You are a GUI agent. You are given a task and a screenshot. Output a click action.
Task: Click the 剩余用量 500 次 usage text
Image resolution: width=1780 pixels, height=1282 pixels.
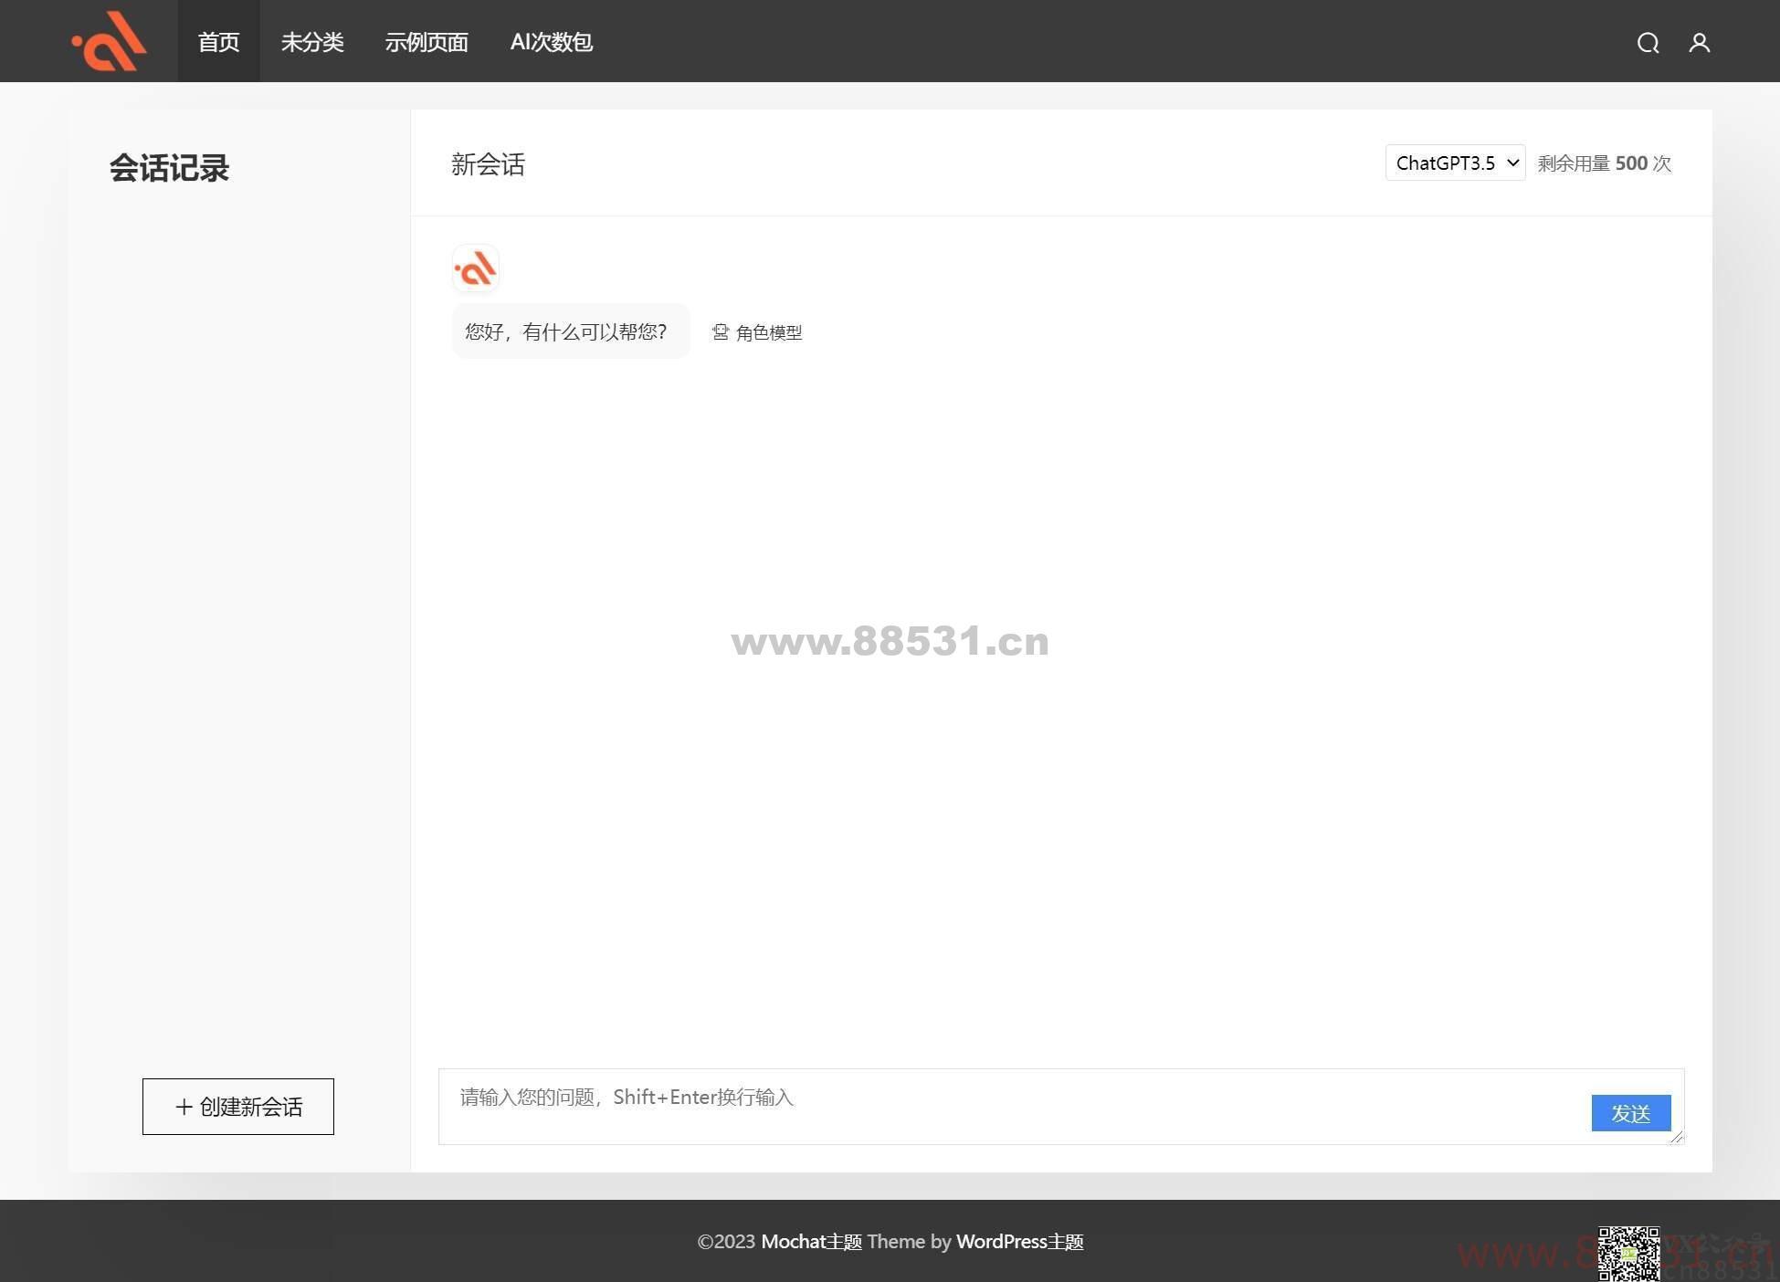click(x=1605, y=163)
